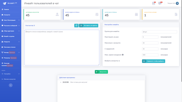Refresh the contacts list
Screen dimensions: 182x102
click(76, 25)
